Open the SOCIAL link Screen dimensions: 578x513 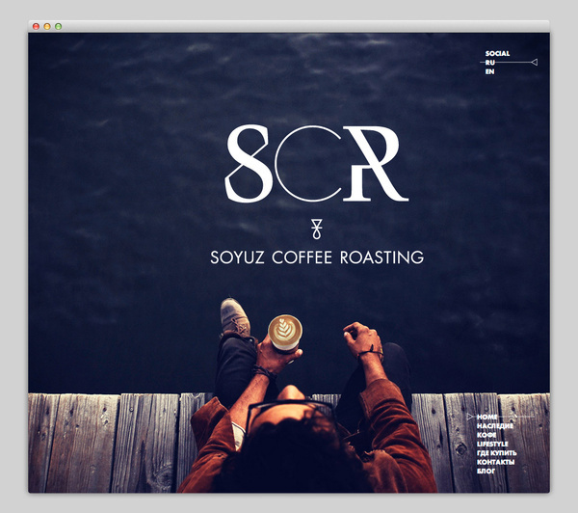497,53
